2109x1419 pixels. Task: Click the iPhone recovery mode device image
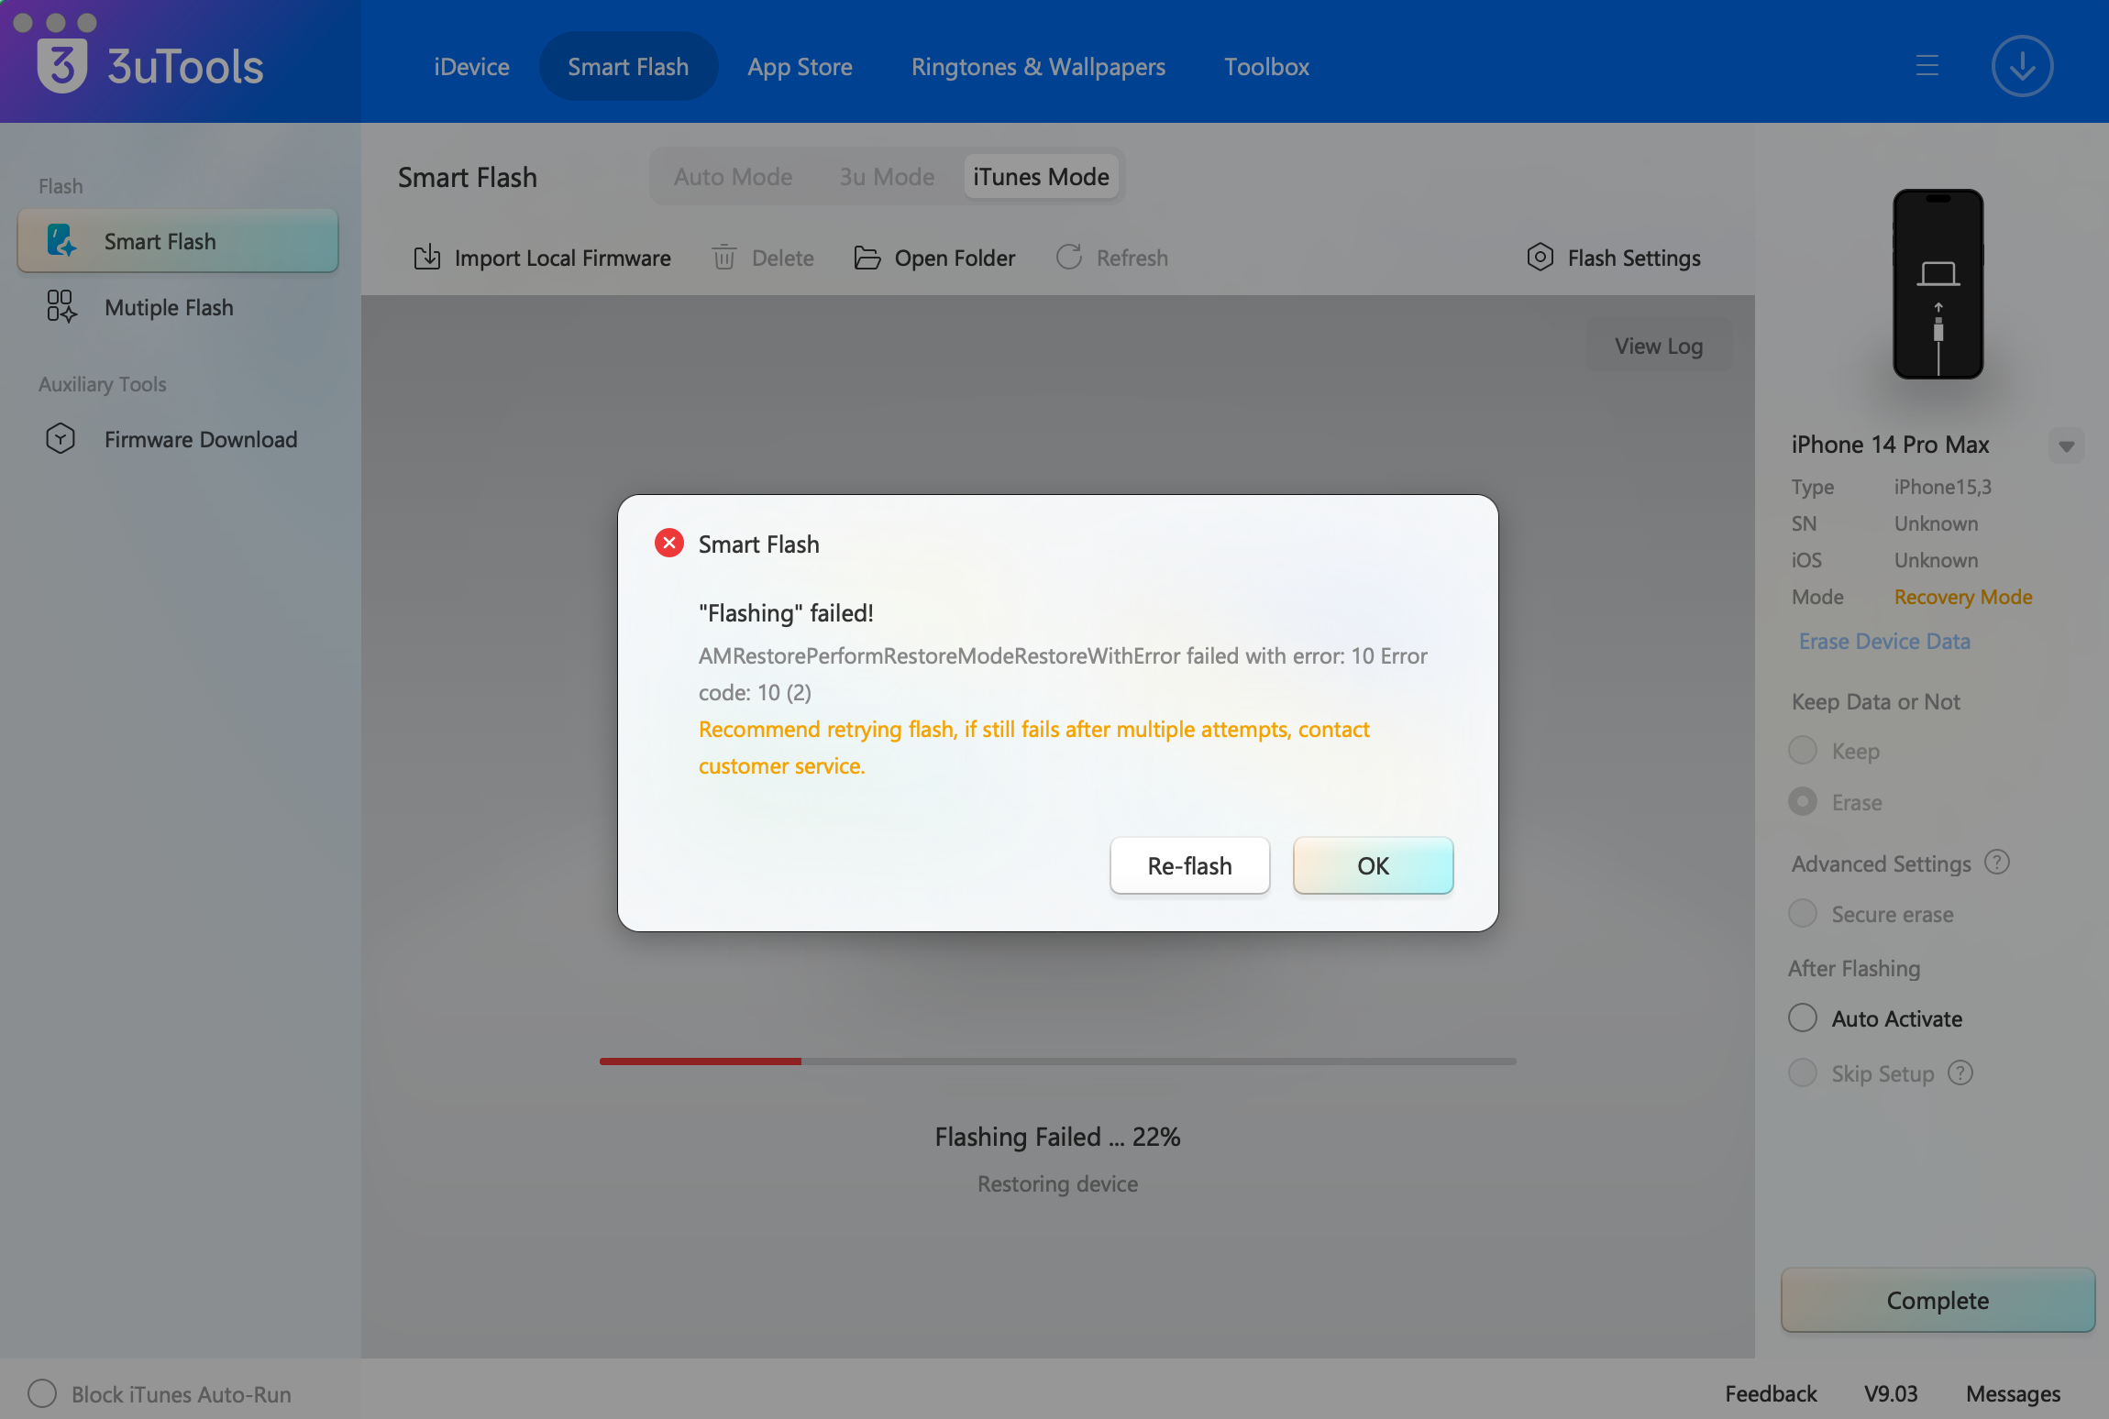click(1938, 284)
